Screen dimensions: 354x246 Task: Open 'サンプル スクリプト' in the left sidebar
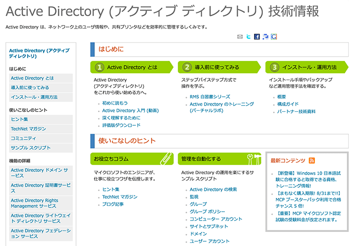41,148
